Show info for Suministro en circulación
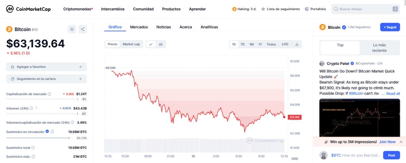 [52, 132]
